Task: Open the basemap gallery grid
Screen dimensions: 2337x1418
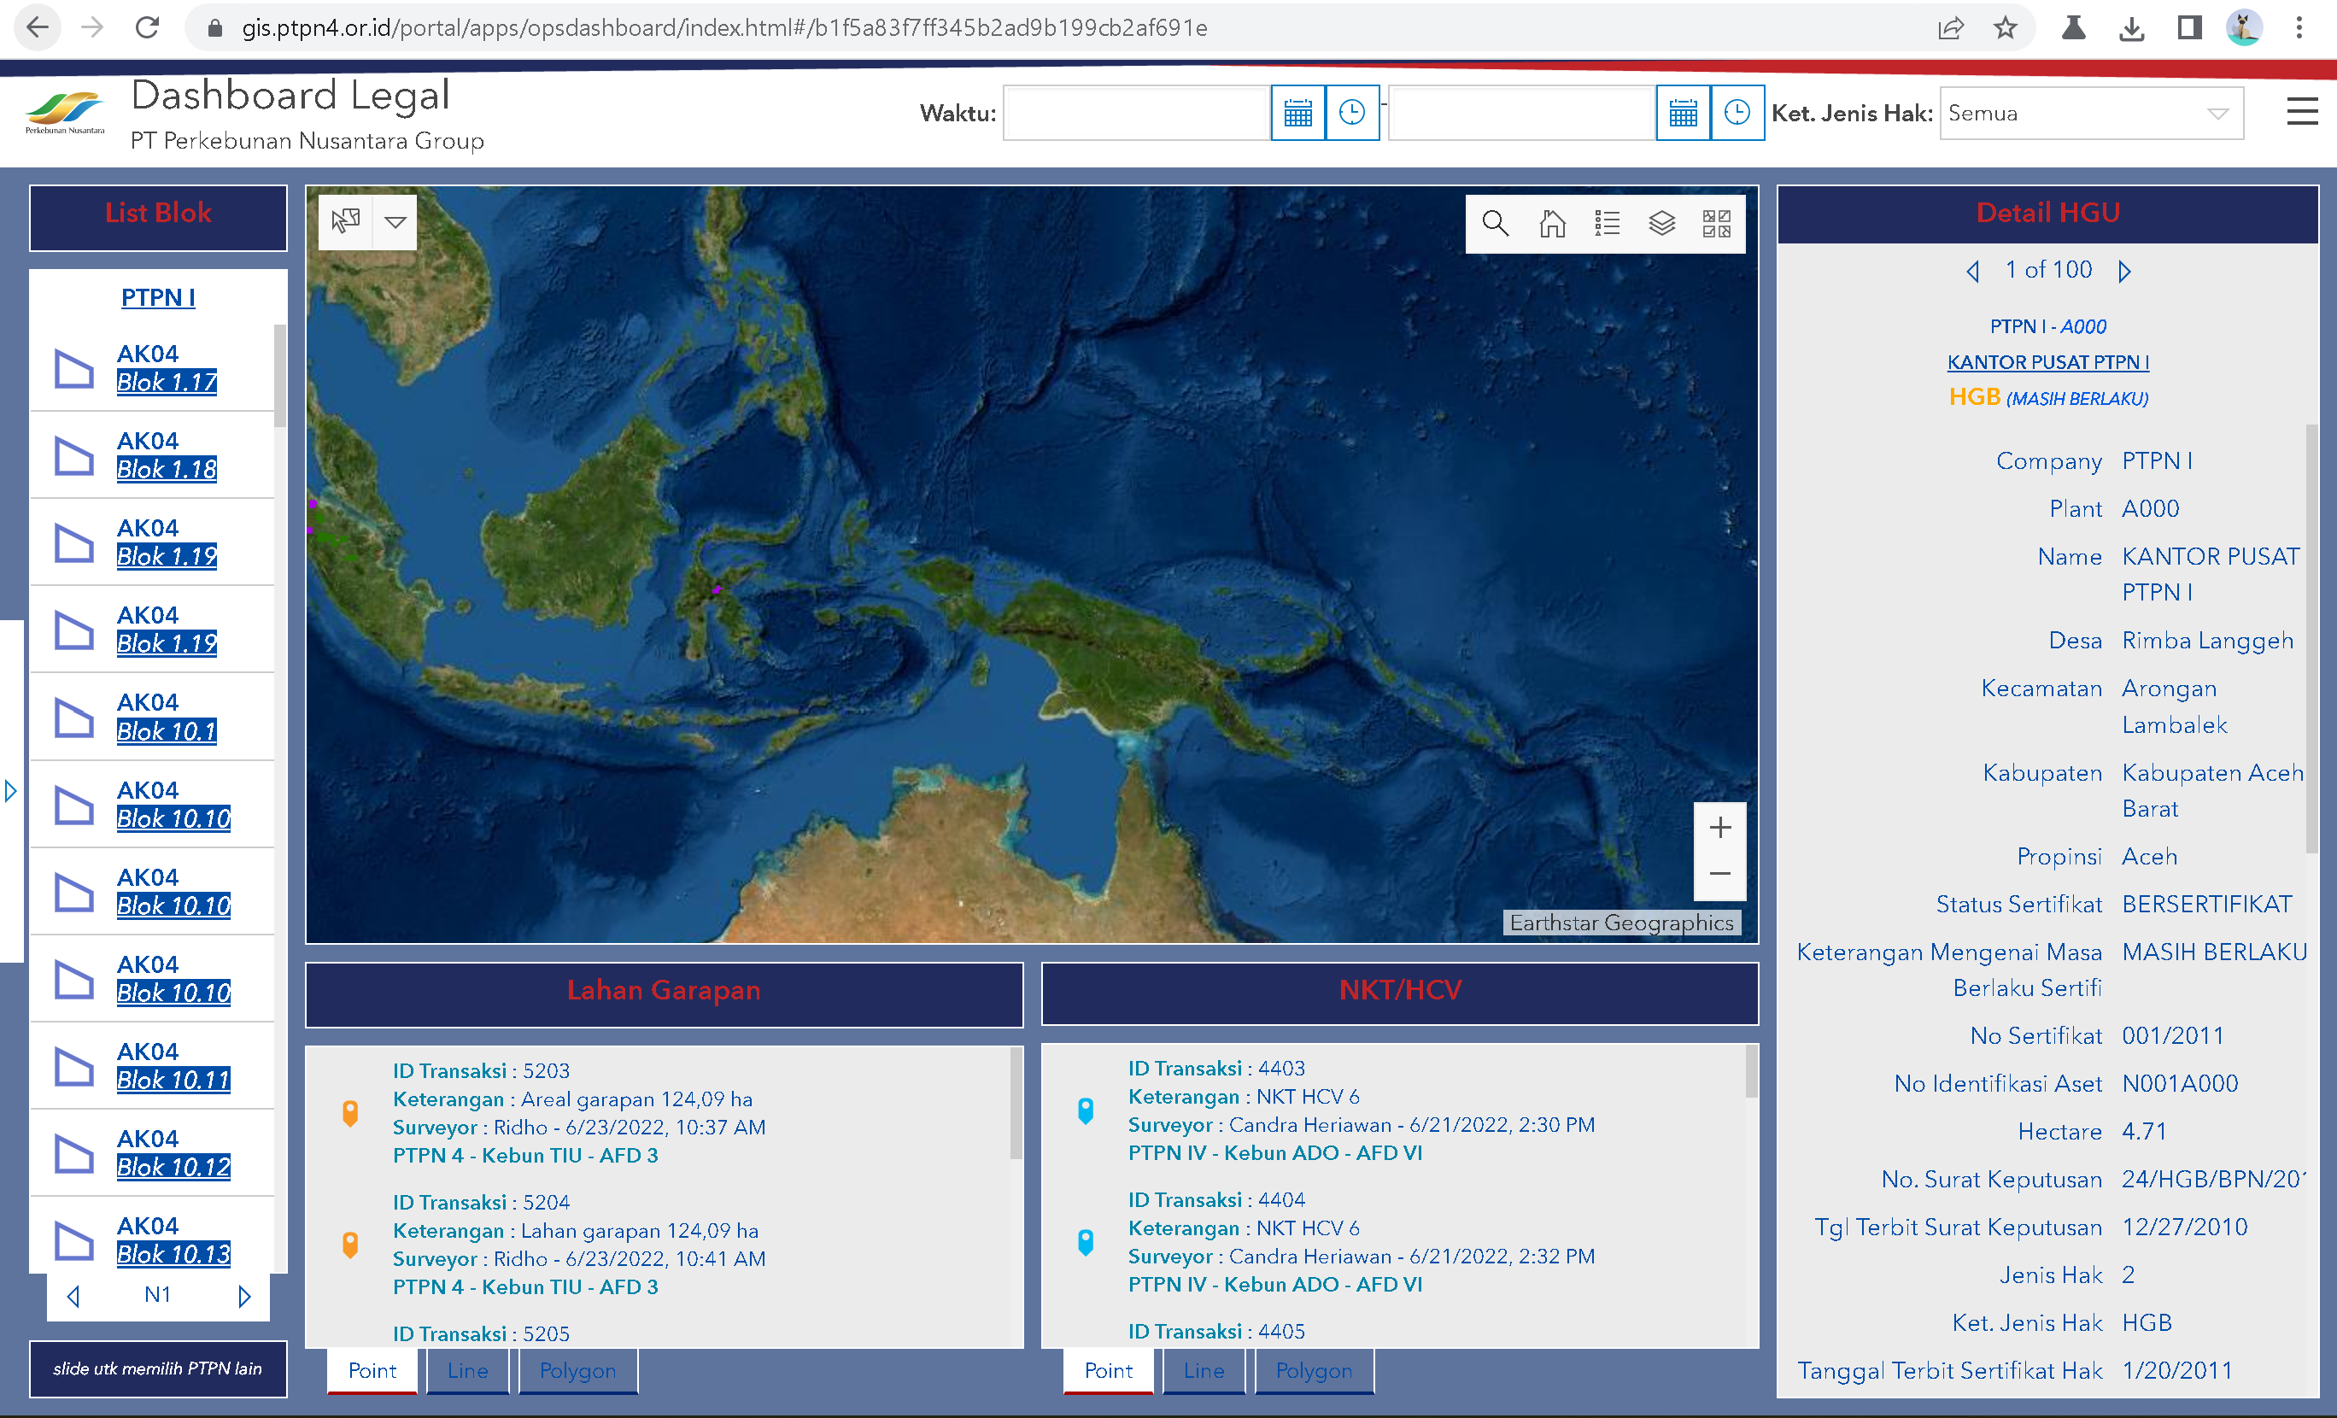Action: tap(1717, 224)
